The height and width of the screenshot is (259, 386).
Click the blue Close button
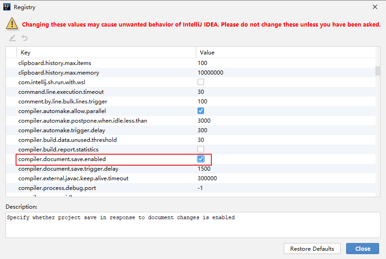[x=362, y=248]
